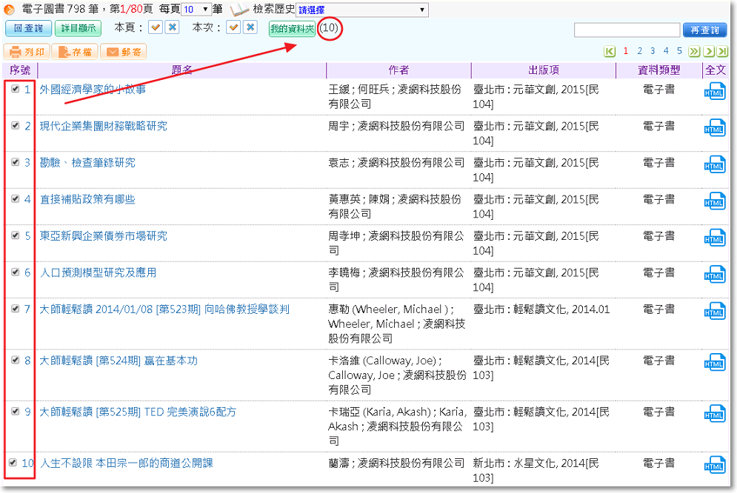Click the refine search text input field

point(627,30)
